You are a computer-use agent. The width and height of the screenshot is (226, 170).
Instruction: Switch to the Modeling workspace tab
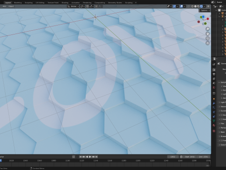18,2
